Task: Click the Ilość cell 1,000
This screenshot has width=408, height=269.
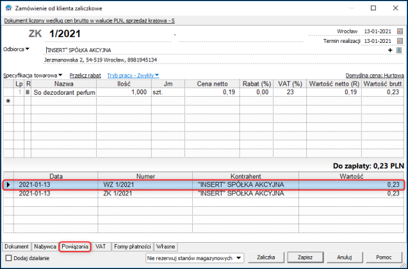Action: click(x=124, y=92)
